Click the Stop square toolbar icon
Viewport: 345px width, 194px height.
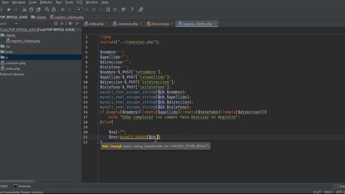[115, 10]
